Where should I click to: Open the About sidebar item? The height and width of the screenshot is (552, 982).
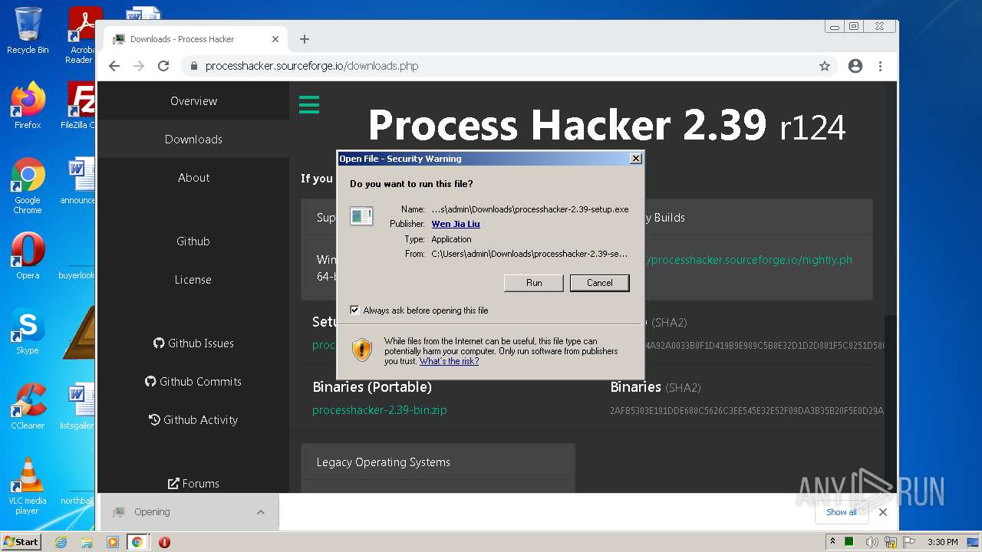click(193, 178)
